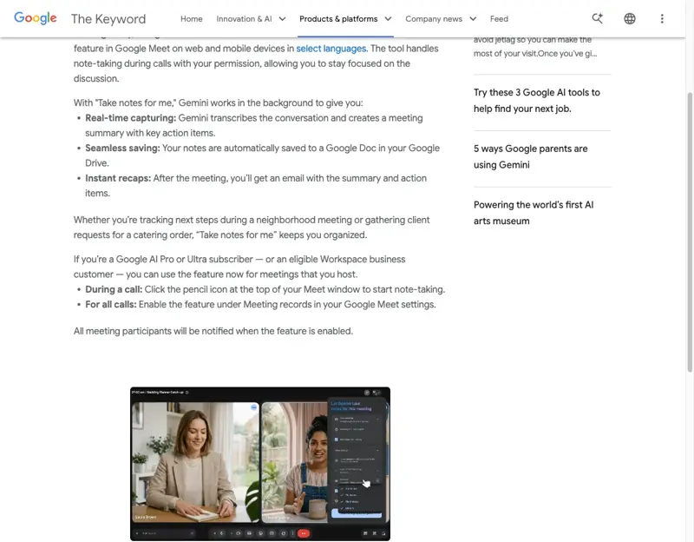The image size is (694, 542).
Task: Click 'Seamless saving:' bold text
Action: coord(122,148)
